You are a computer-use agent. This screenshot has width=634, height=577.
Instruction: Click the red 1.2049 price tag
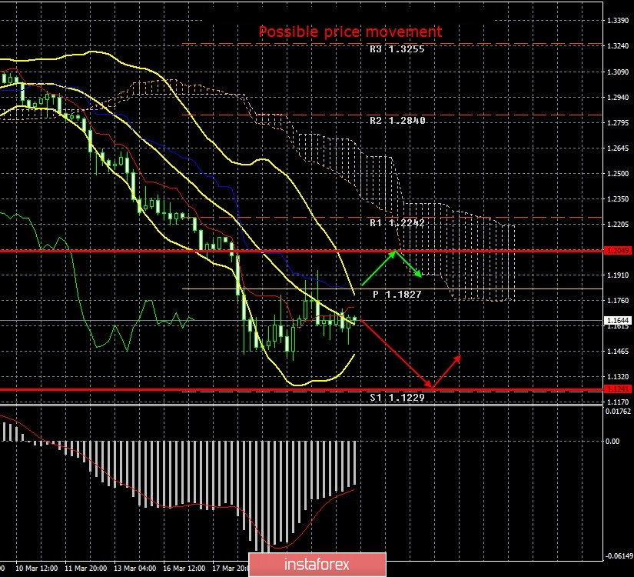[x=618, y=251]
